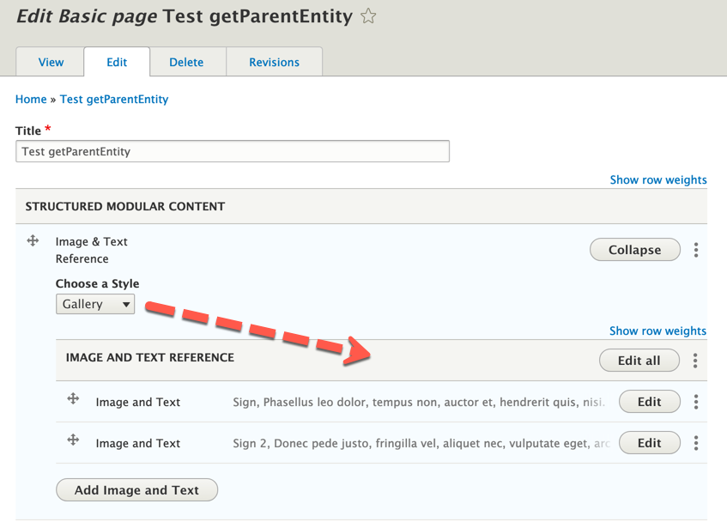Screen dimensions: 727x528
Task: Open the Revisions tab
Action: pos(274,62)
